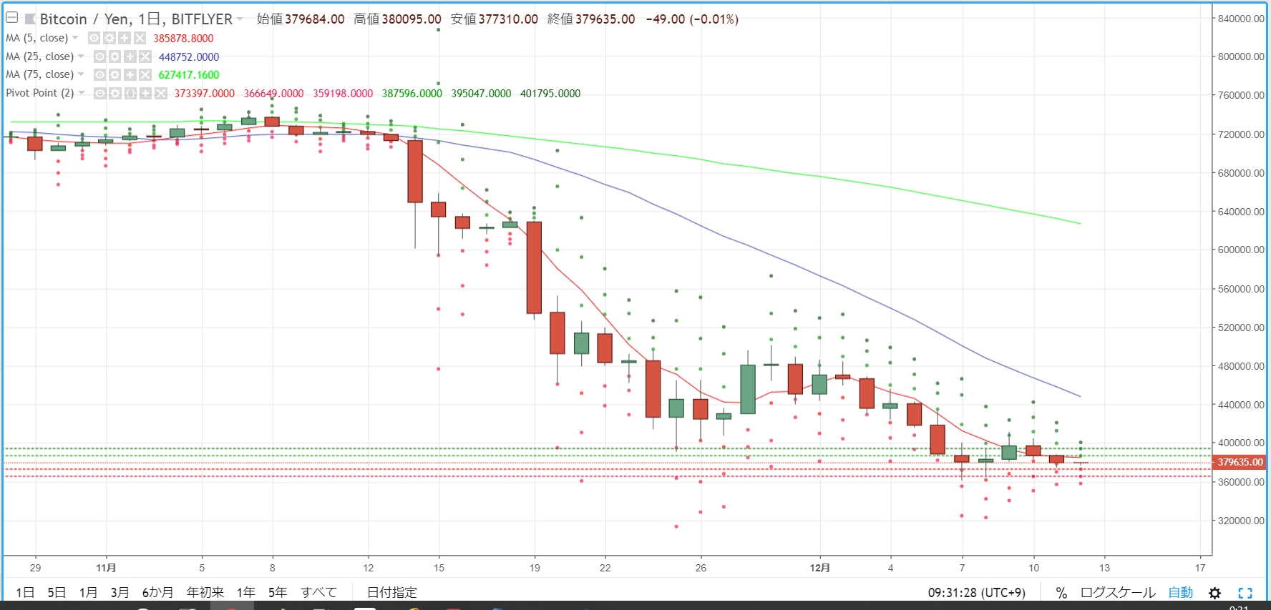Expand the MA (75, close) dropdown arrow
The width and height of the screenshot is (1271, 610).
[81, 74]
